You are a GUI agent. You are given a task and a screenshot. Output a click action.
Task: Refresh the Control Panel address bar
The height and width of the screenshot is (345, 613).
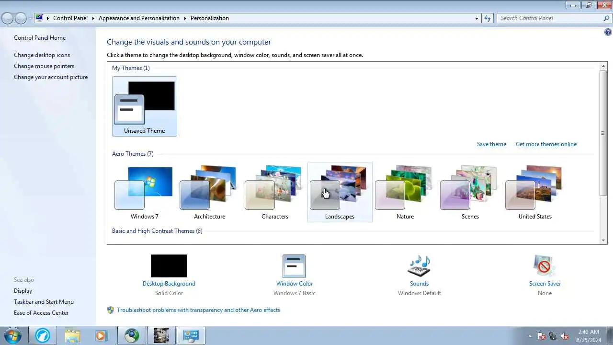(x=488, y=18)
